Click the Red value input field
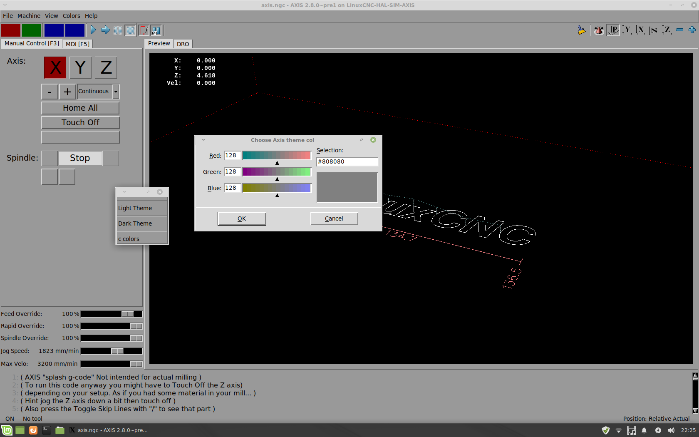 click(x=232, y=156)
